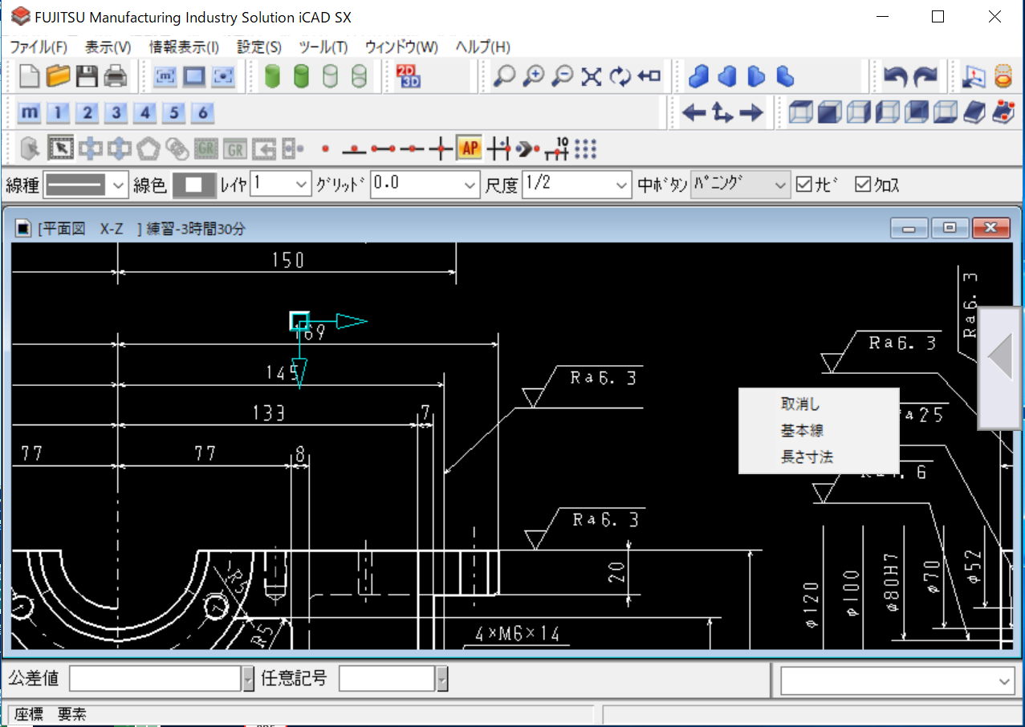Save the drawing with the floppy disk icon

pyautogui.click(x=87, y=76)
